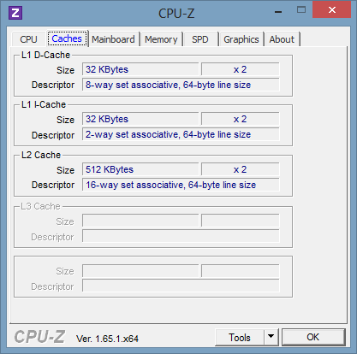This screenshot has height=354, width=357.
Task: Confirm with the OK button
Action: (313, 337)
